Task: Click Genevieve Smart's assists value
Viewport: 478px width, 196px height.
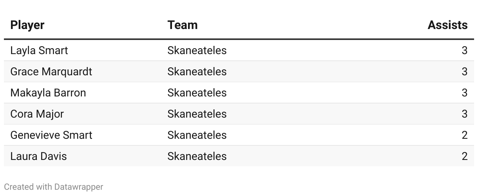Action: pos(464,135)
